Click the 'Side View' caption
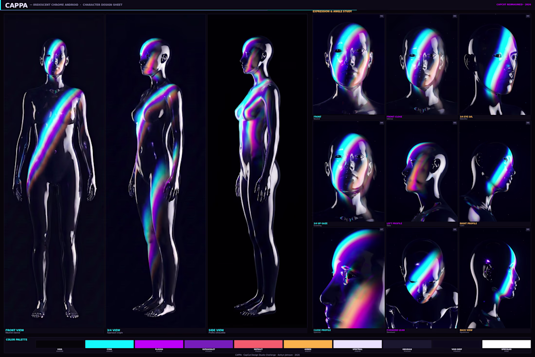This screenshot has width=535, height=357. [216, 330]
